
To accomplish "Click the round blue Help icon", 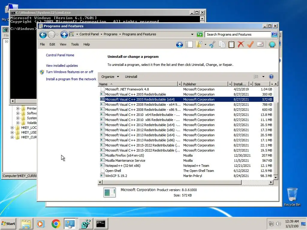I will pyautogui.click(x=271, y=77).
